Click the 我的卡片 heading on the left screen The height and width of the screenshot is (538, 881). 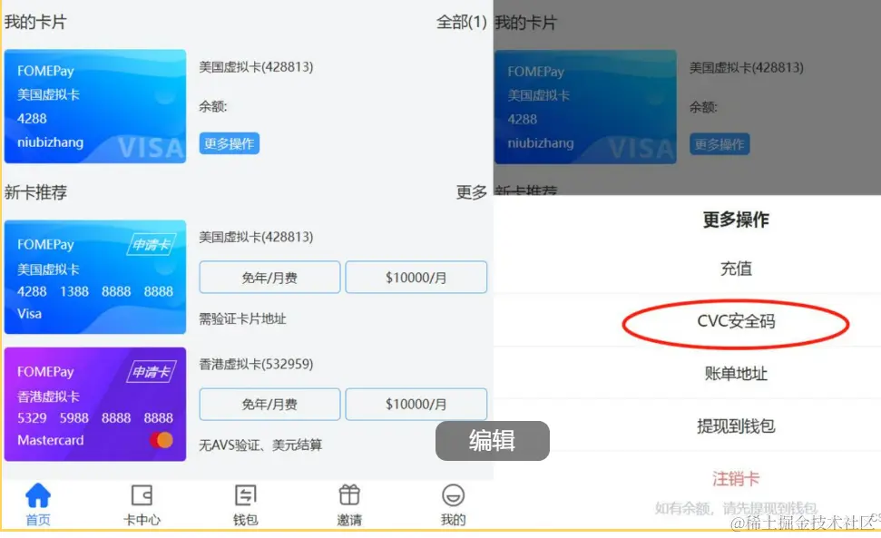[36, 22]
